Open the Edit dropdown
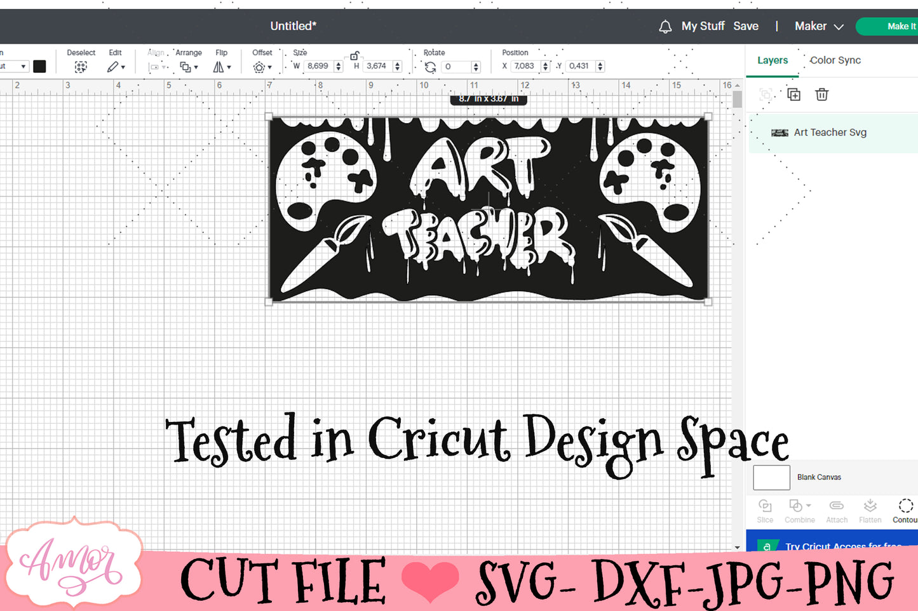The width and height of the screenshot is (918, 611). pyautogui.click(x=116, y=67)
